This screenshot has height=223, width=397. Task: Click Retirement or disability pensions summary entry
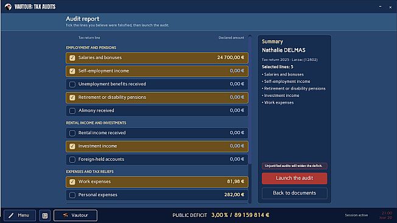click(x=295, y=89)
